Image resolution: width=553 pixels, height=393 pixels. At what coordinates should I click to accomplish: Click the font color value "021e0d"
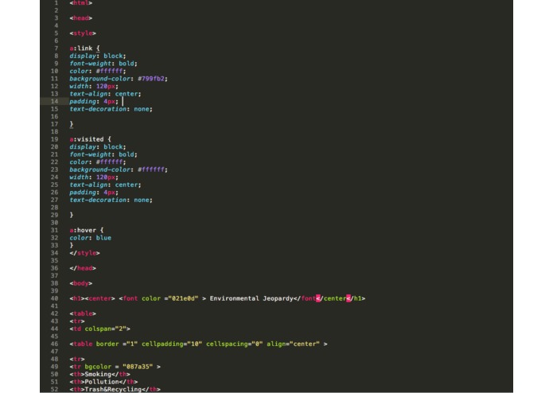click(183, 298)
